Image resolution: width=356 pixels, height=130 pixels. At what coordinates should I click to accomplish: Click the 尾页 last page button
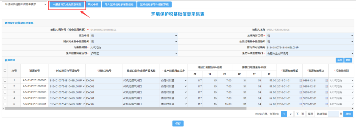[x=311, y=114]
